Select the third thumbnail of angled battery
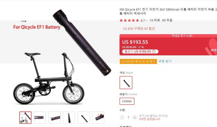The width and height of the screenshot is (217, 127). (55, 118)
